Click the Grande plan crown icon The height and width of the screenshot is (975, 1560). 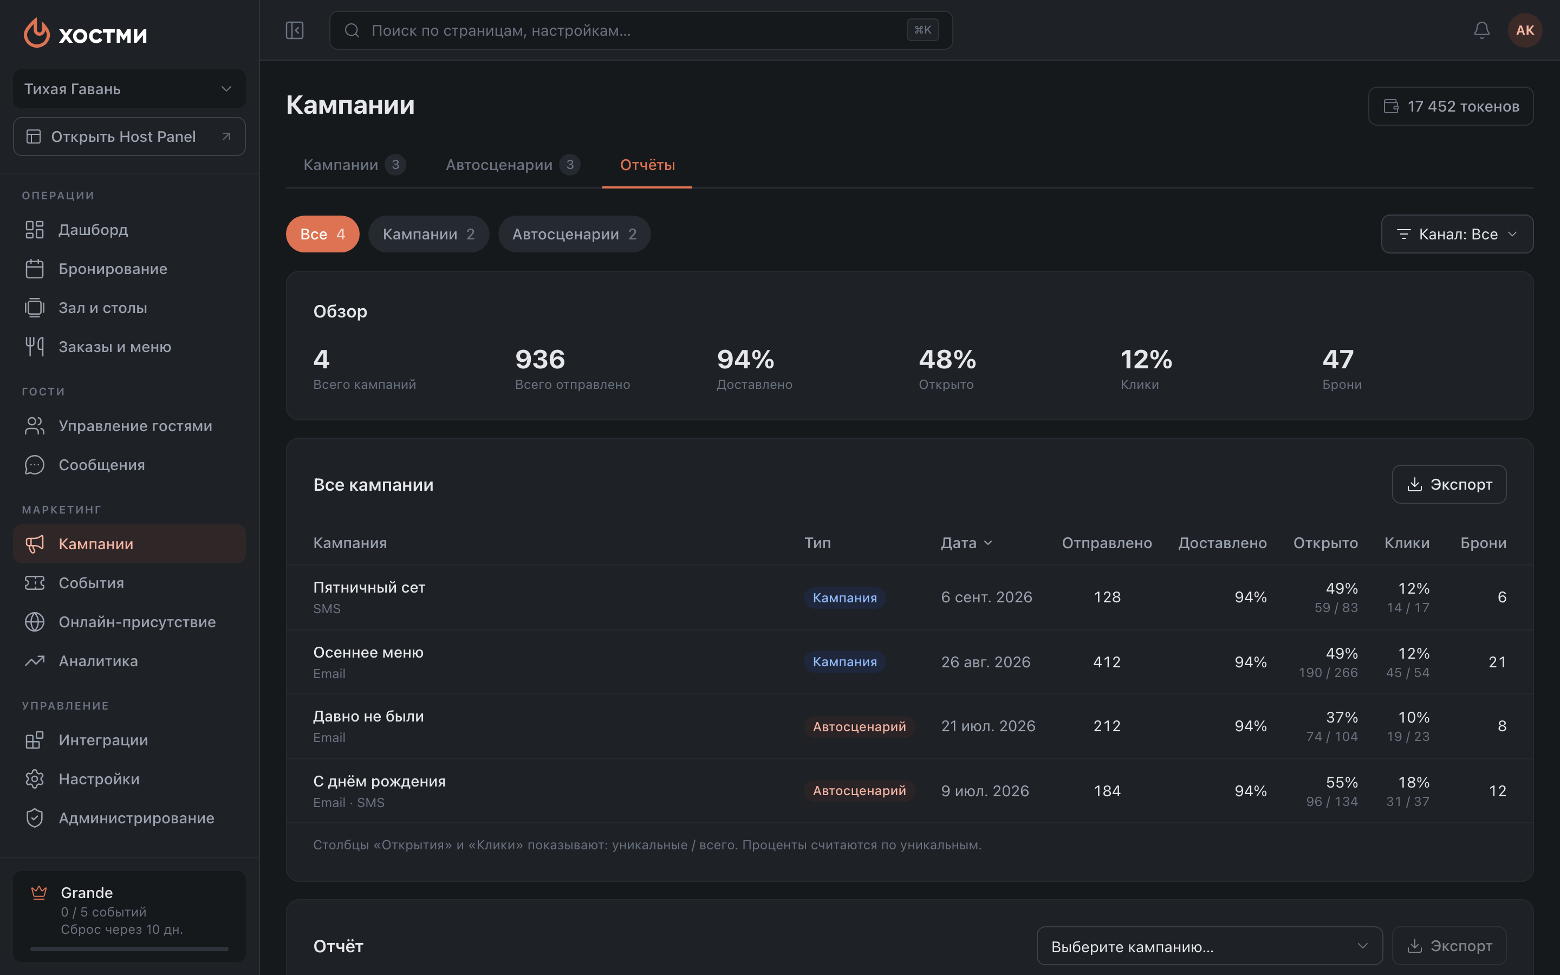pos(40,893)
